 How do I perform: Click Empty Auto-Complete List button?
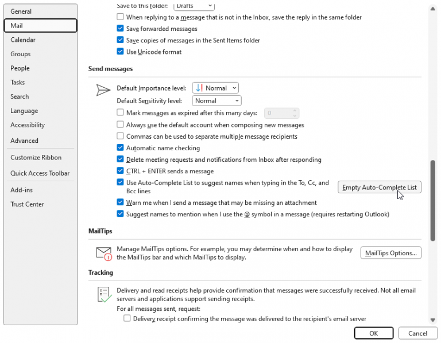(x=380, y=188)
